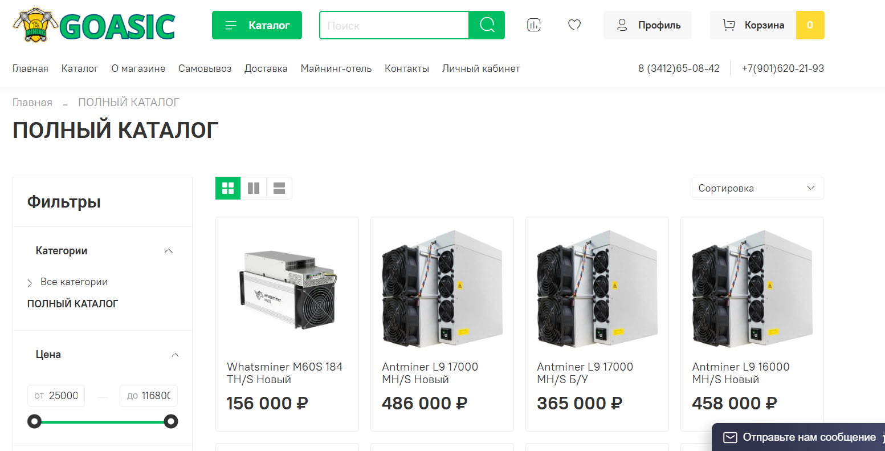The image size is (885, 451).
Task: Click the yellow cart counter badge
Action: [x=810, y=25]
